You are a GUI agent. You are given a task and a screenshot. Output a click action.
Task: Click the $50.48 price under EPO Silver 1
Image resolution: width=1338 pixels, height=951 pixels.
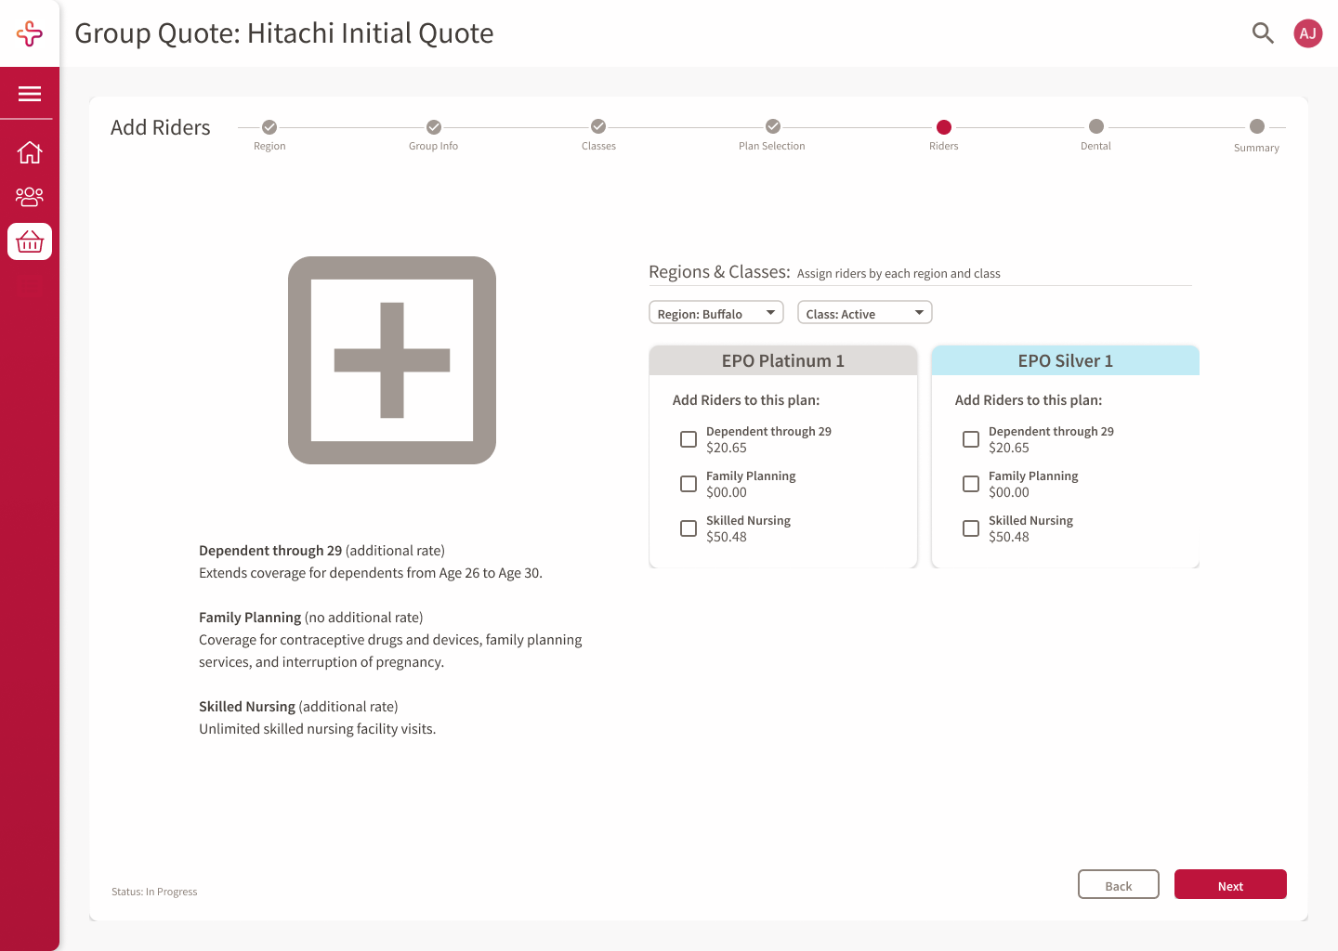[1009, 537]
